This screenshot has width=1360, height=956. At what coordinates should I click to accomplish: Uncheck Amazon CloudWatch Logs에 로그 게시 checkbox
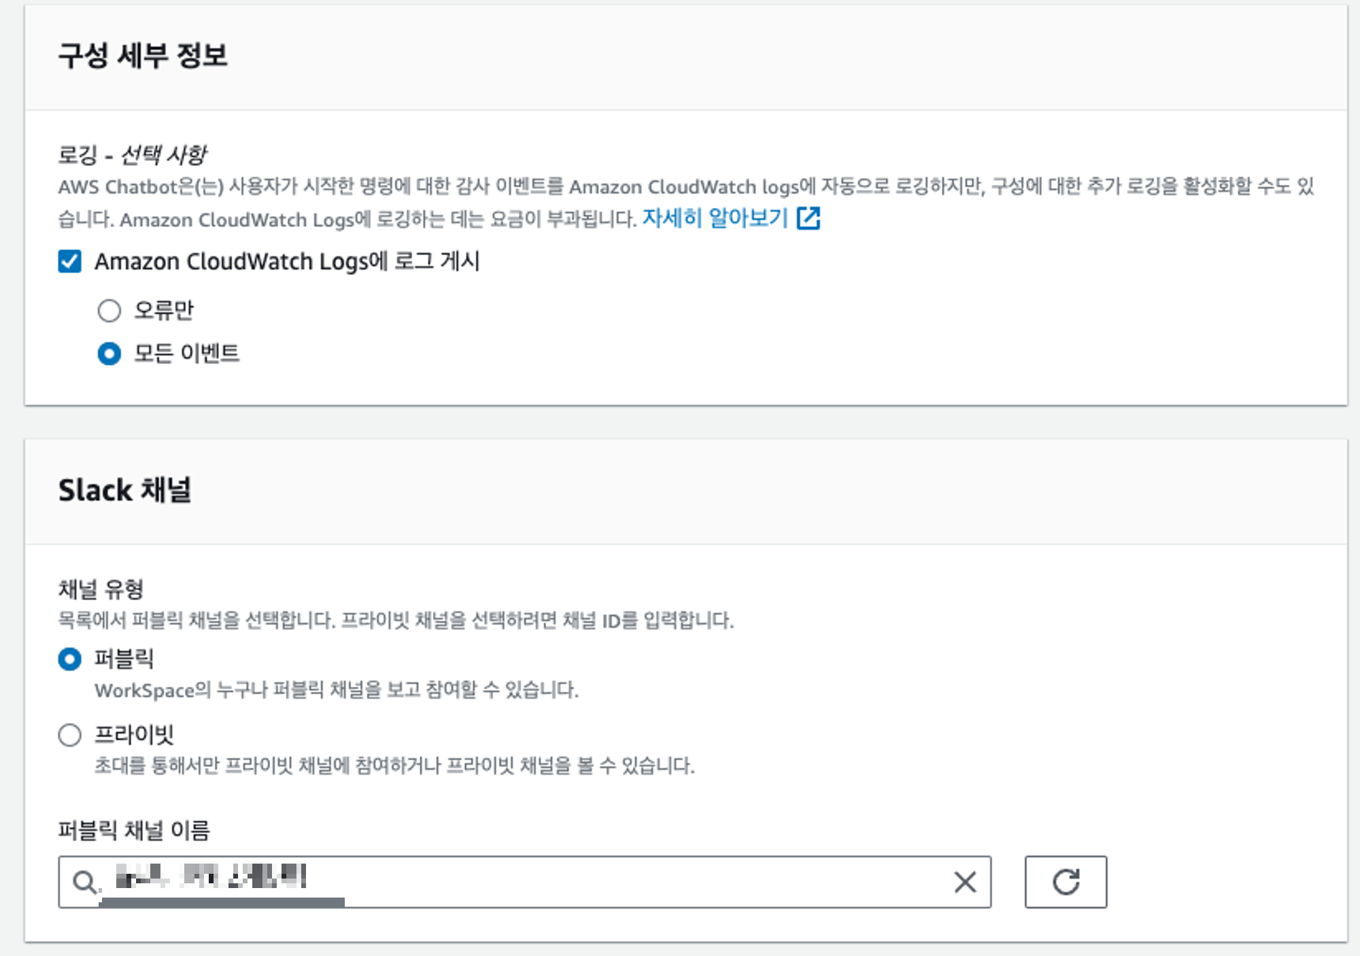(x=70, y=262)
